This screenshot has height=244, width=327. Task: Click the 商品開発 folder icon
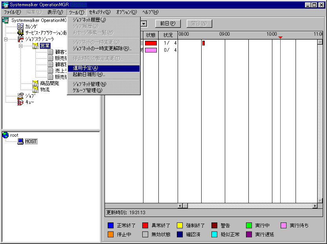pos(35,83)
